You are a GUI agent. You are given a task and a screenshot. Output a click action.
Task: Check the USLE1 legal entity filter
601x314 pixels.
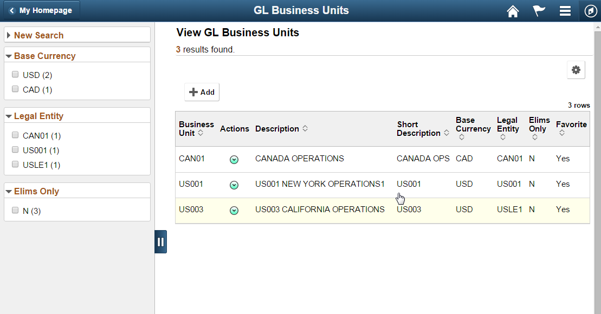[x=15, y=164]
